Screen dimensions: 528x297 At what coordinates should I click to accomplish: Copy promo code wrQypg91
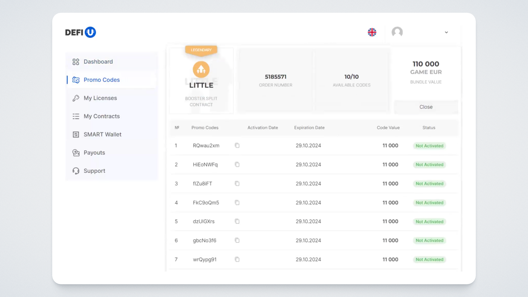pyautogui.click(x=237, y=259)
